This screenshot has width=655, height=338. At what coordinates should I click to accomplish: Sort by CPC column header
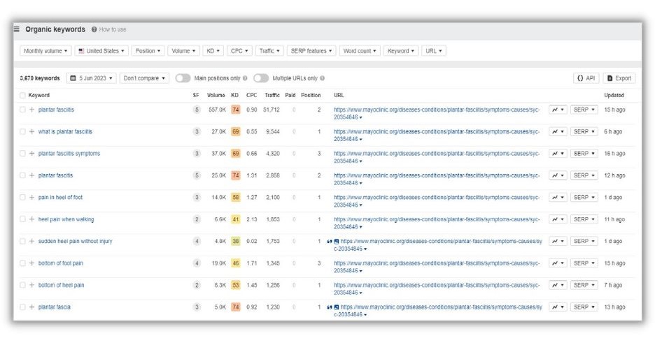[x=251, y=96]
